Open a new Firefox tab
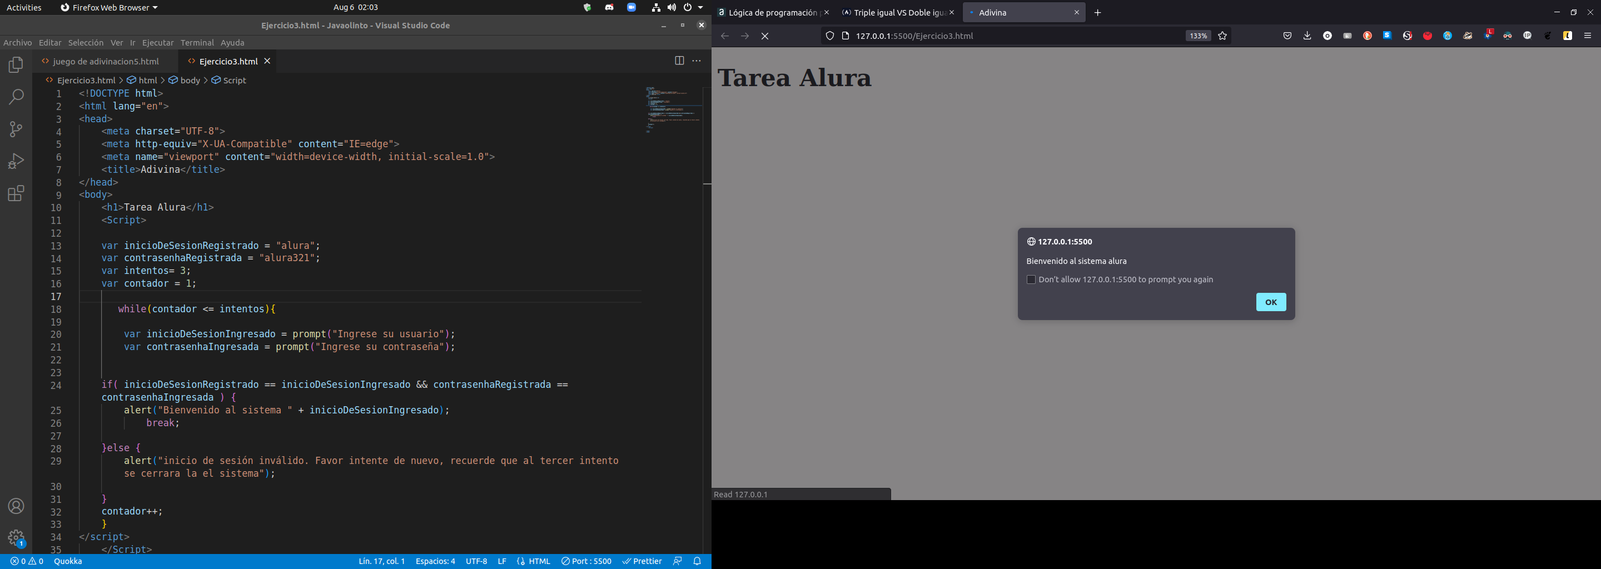Screen dimensions: 1601x569 click(1097, 12)
